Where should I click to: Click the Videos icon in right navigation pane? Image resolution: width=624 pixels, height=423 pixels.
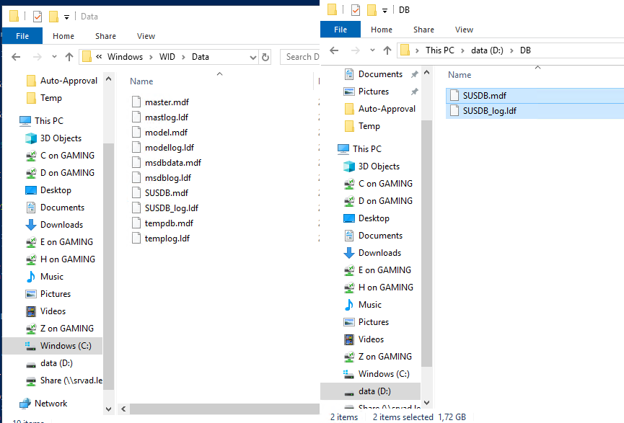click(x=349, y=339)
